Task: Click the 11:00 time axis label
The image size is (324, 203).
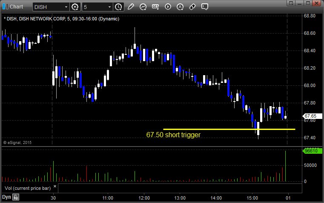Action: pos(108,198)
